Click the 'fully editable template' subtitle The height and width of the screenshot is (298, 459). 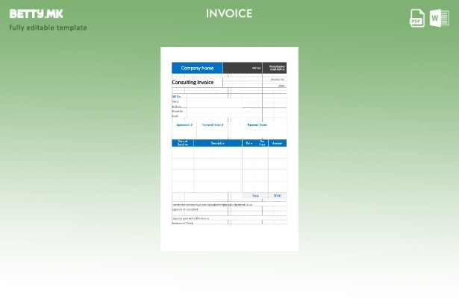(x=48, y=28)
